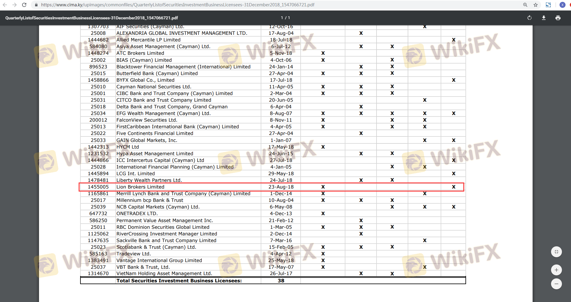Select 'Hypa Asset Management Limited'
The width and height of the screenshot is (571, 302).
tap(155, 154)
